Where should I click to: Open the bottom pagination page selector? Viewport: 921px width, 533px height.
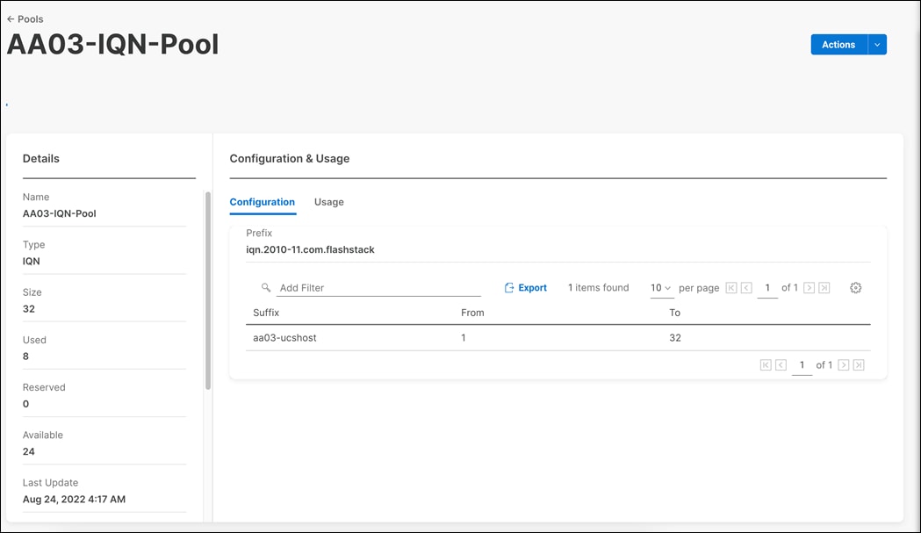802,364
